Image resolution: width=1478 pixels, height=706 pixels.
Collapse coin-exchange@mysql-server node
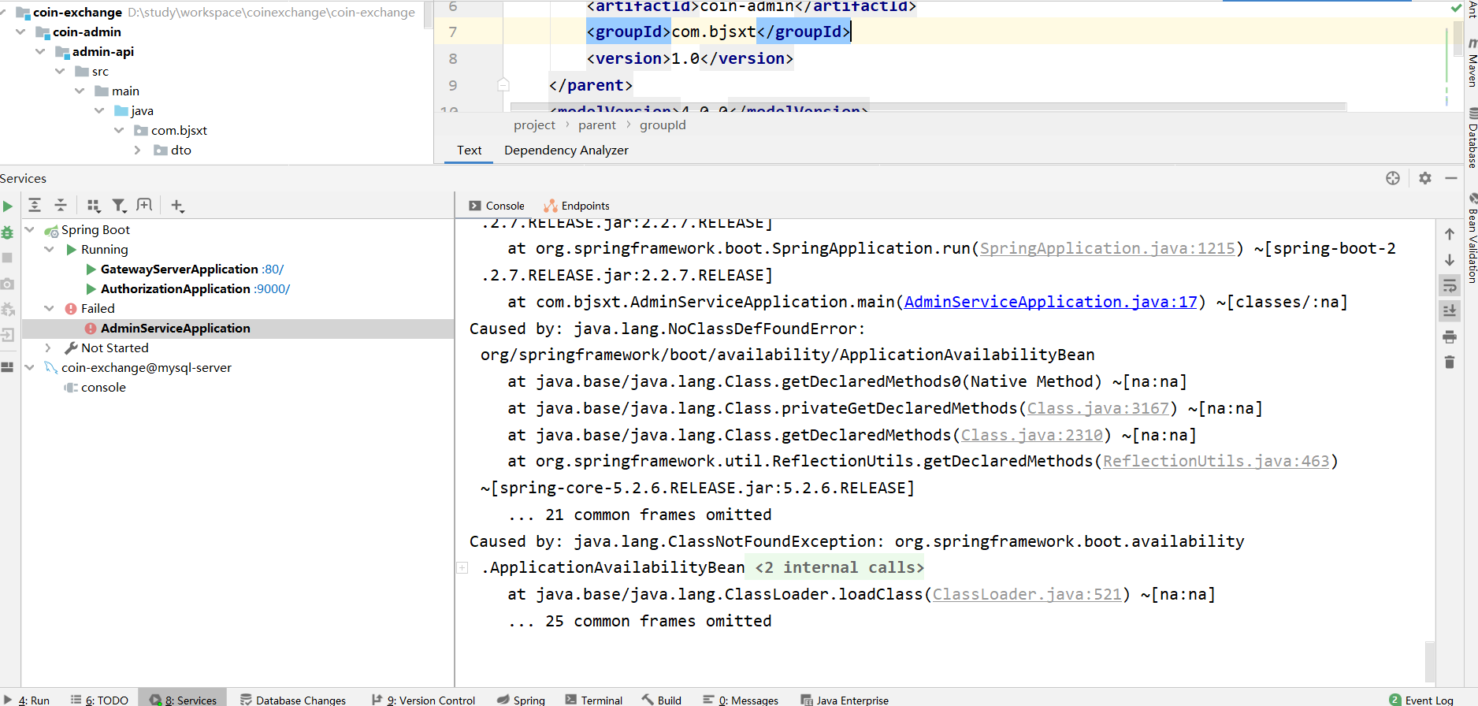coord(30,367)
